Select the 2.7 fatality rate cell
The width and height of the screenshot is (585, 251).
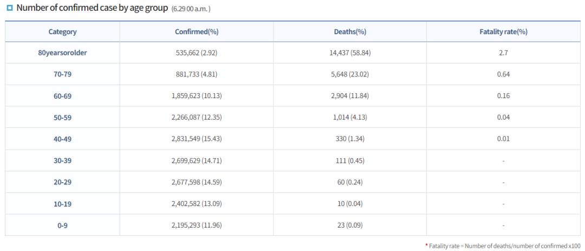(504, 53)
